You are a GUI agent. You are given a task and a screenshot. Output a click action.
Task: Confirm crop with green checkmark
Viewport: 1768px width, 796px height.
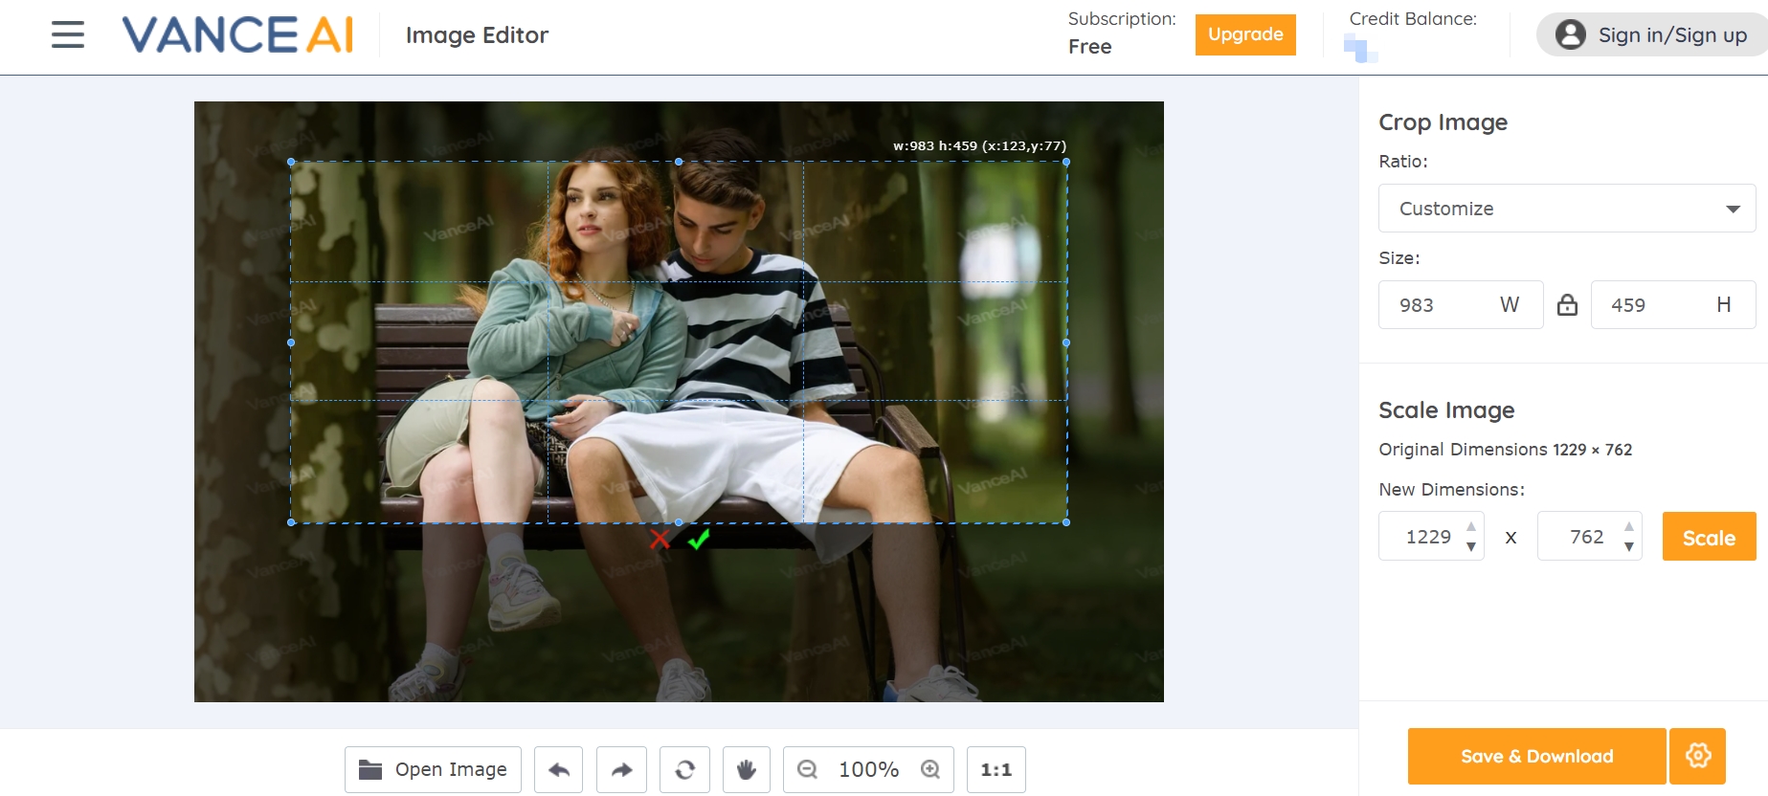pyautogui.click(x=699, y=540)
